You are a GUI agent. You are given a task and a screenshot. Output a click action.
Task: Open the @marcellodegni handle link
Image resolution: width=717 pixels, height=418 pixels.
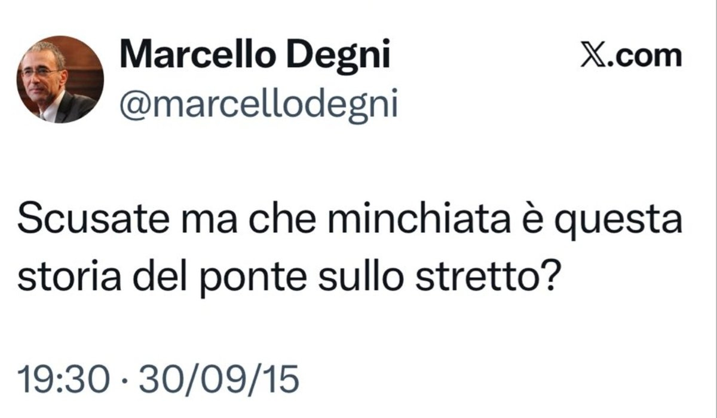tap(258, 105)
